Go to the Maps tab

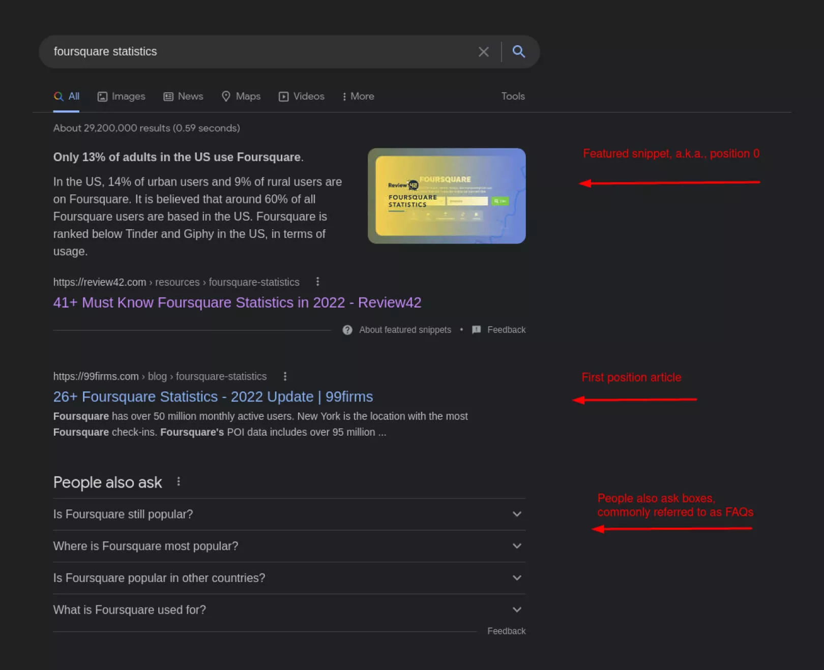[x=241, y=97]
